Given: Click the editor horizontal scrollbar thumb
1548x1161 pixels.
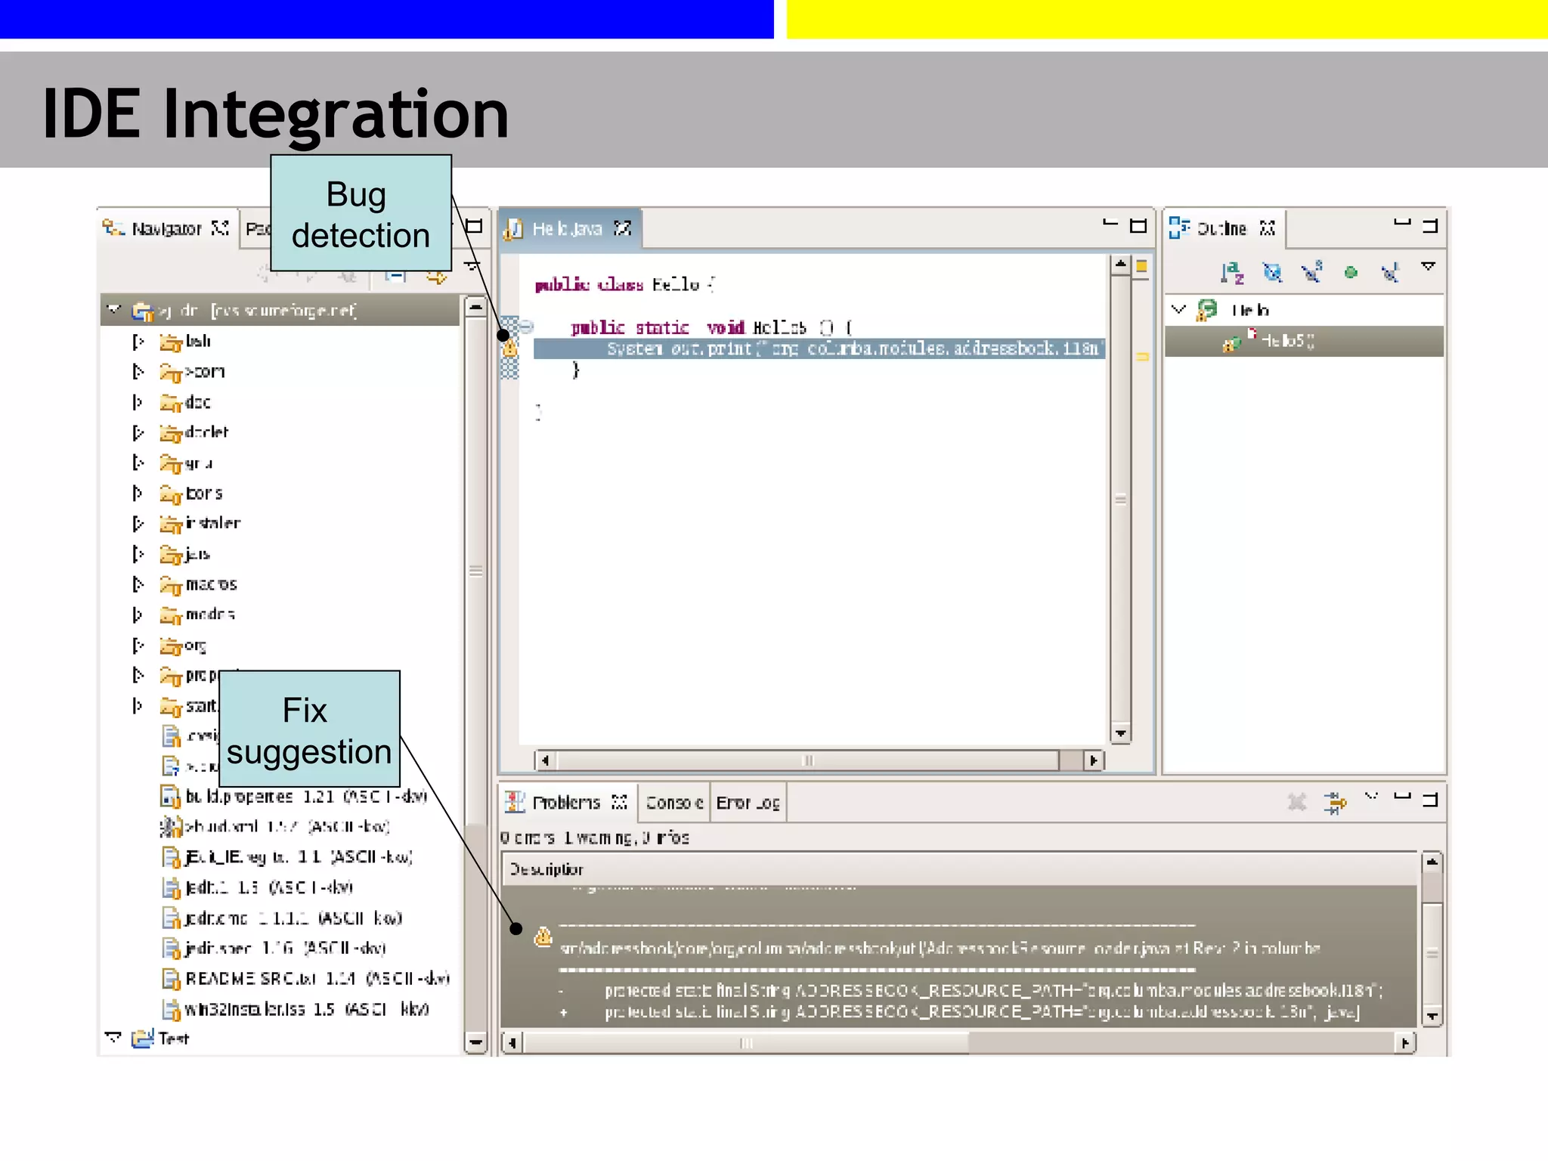Looking at the screenshot, I should (807, 760).
